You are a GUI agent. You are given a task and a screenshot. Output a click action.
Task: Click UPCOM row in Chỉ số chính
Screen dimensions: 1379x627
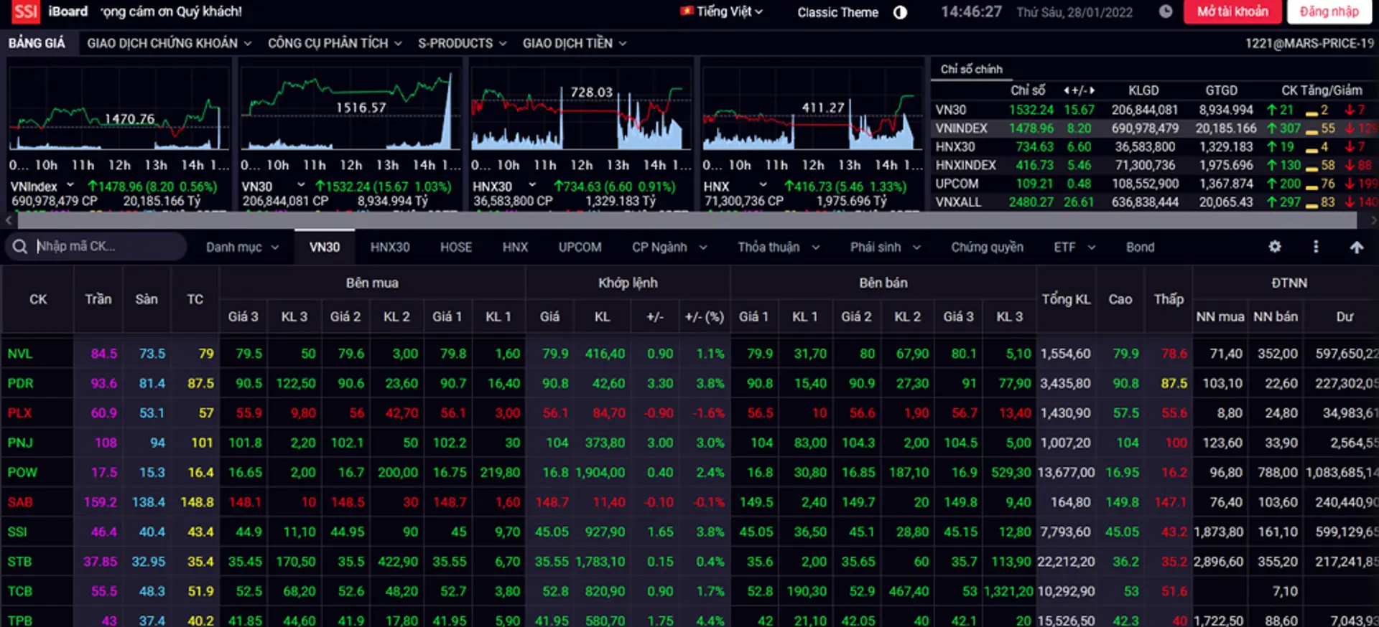coord(1155,184)
